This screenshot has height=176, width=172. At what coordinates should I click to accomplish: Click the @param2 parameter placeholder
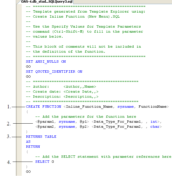[46, 127]
